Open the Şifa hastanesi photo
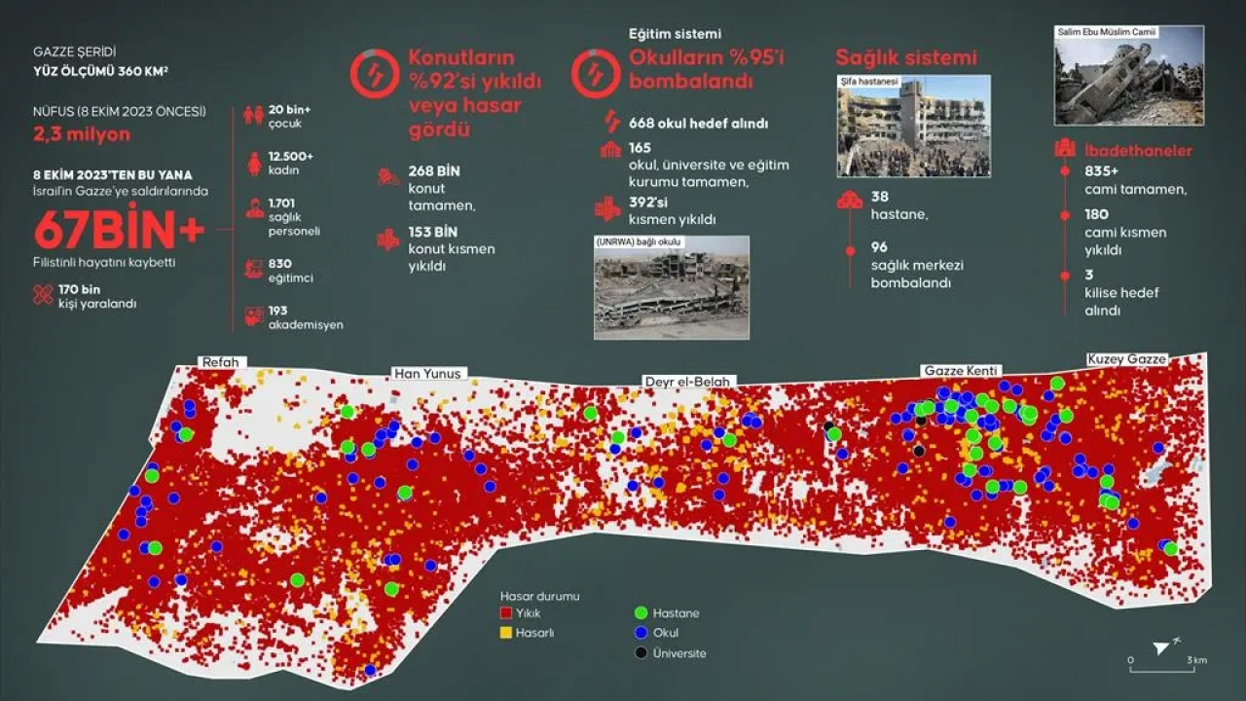Viewport: 1246px width, 701px height. pyautogui.click(x=913, y=127)
